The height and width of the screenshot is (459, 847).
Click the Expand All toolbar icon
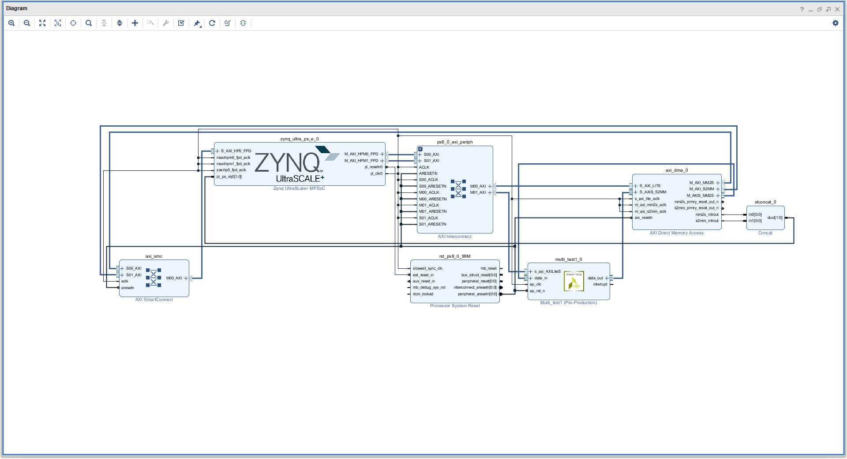[x=120, y=23]
